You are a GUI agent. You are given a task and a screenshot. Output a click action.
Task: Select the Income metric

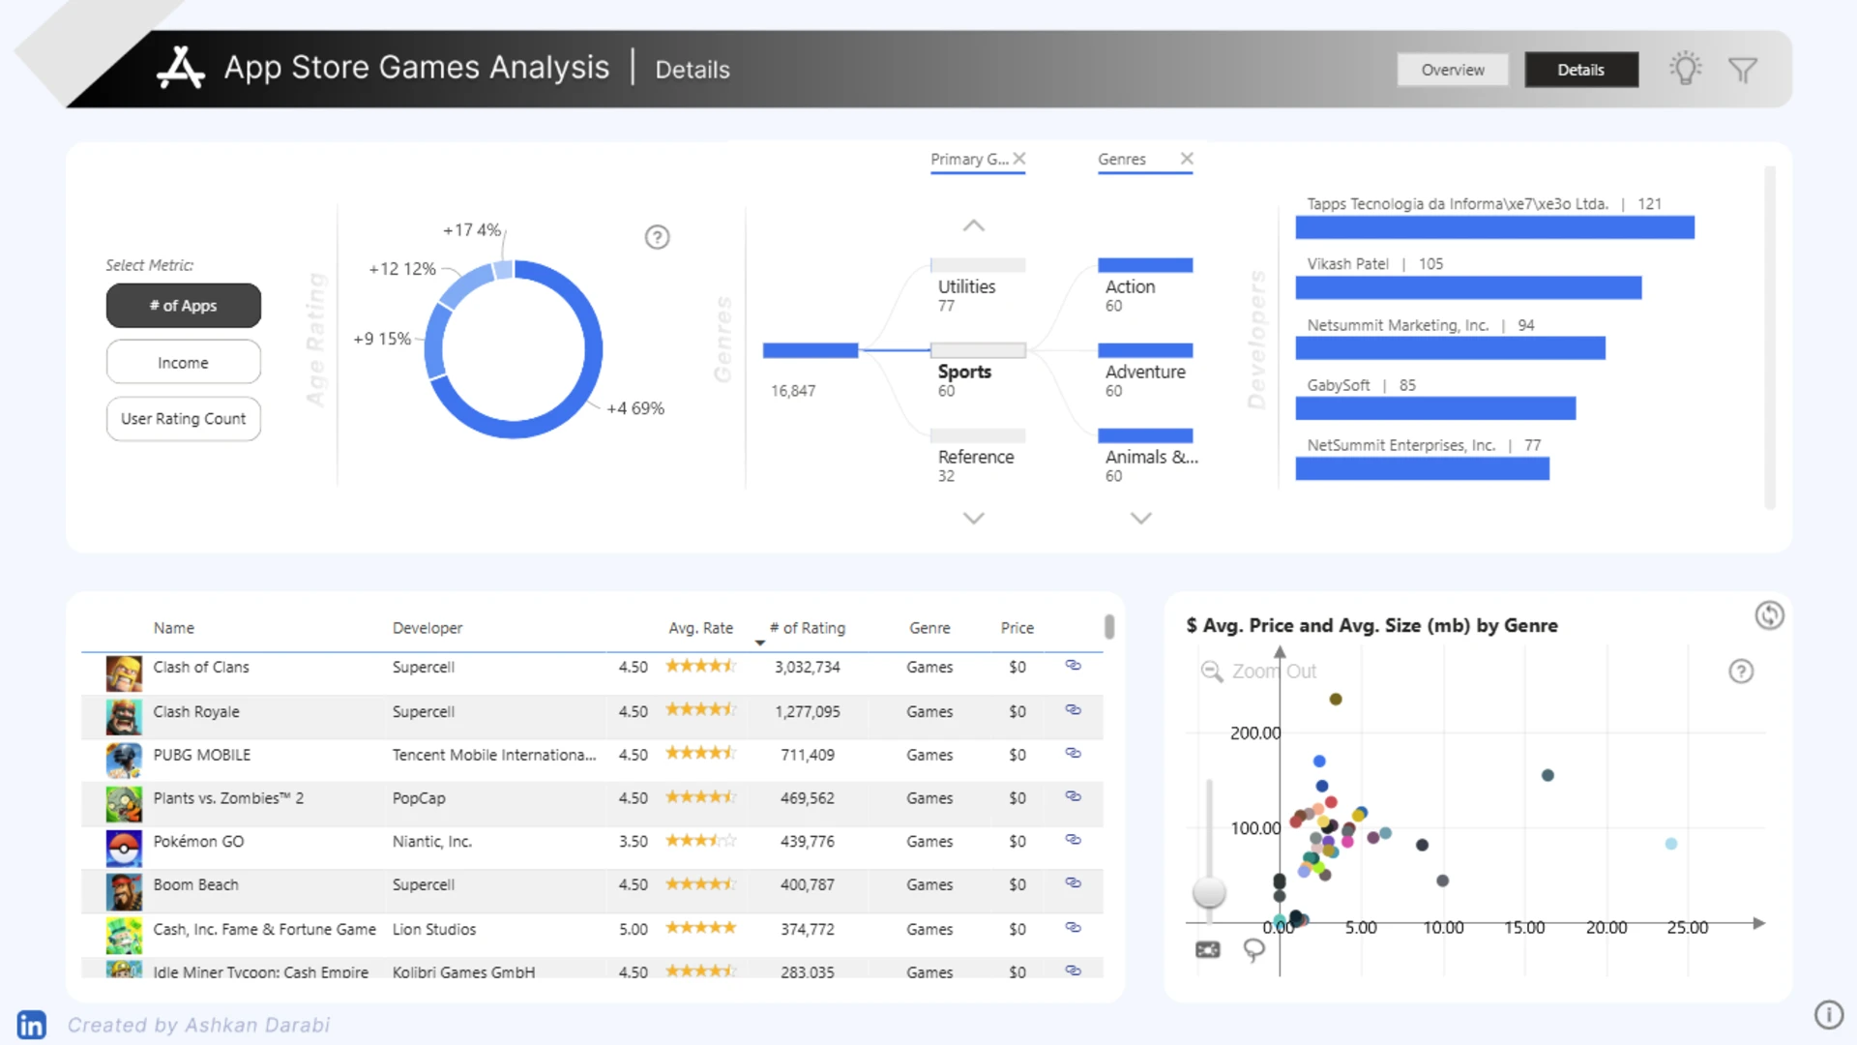[183, 363]
